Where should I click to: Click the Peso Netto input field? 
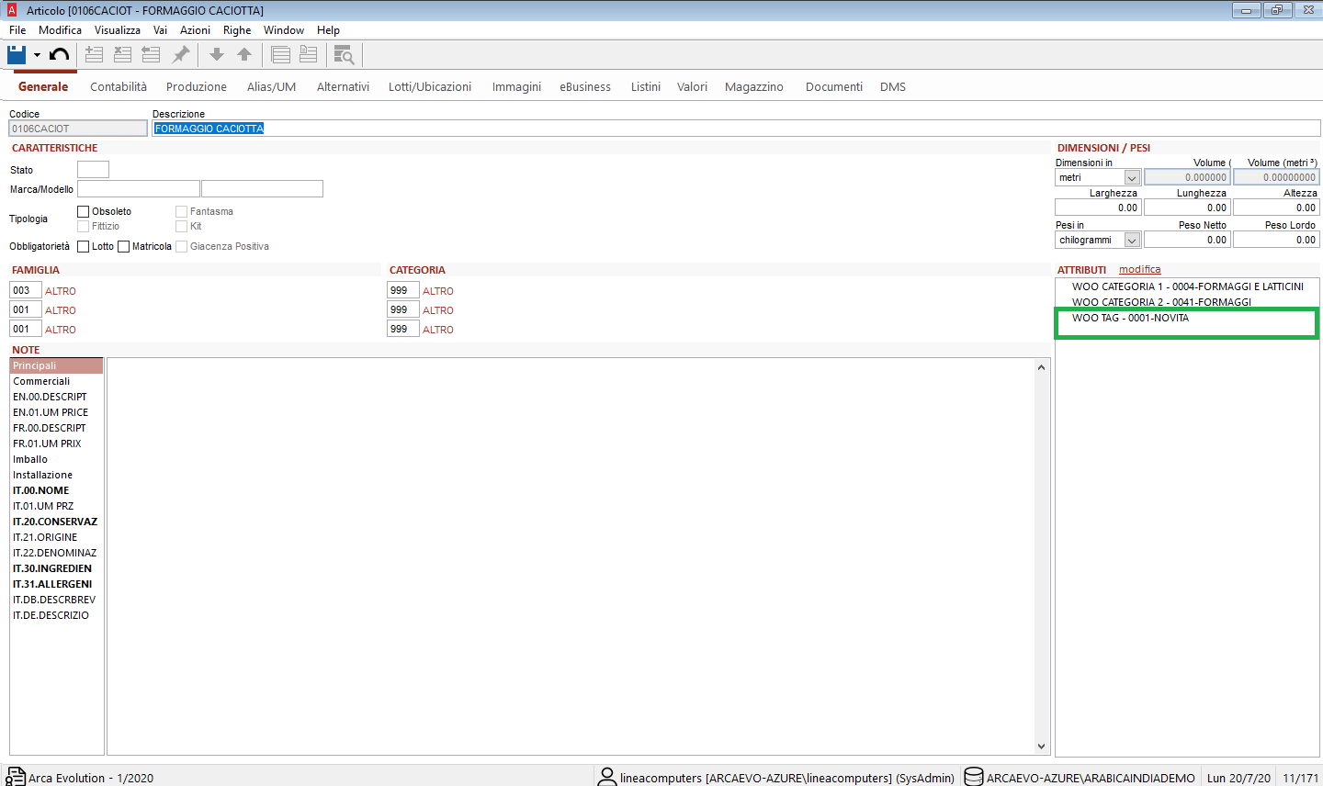[x=1186, y=241]
